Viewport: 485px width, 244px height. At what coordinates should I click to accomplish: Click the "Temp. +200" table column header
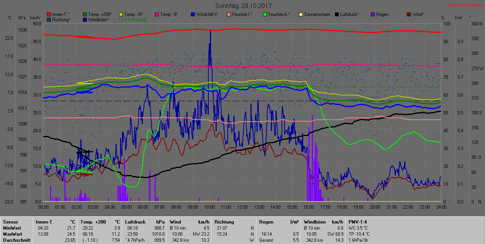[93, 222]
